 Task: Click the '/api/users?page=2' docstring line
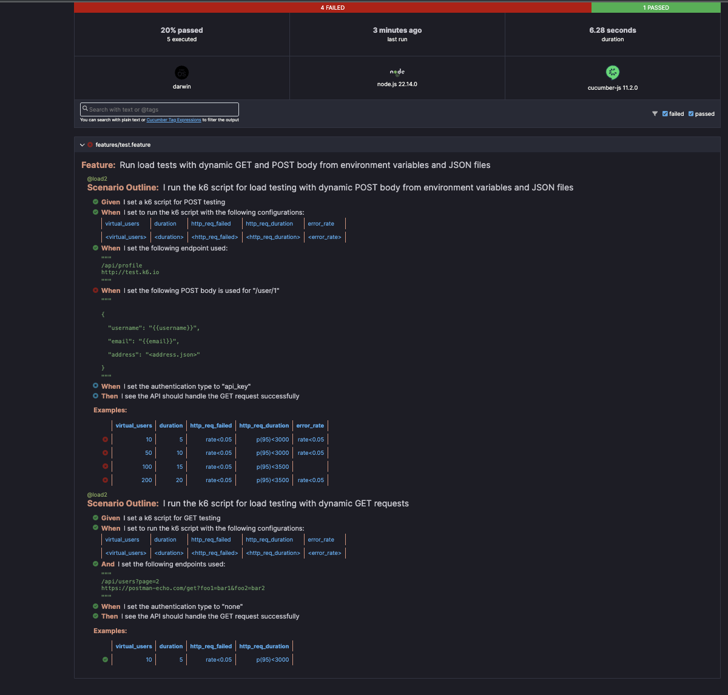click(x=130, y=582)
